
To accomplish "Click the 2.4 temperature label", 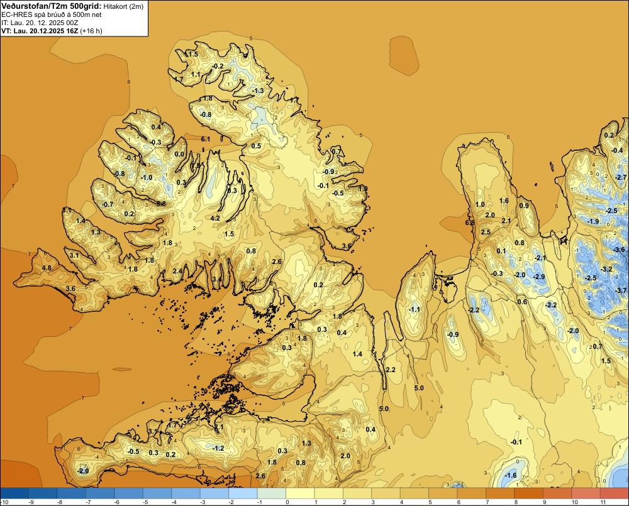I will tap(177, 271).
